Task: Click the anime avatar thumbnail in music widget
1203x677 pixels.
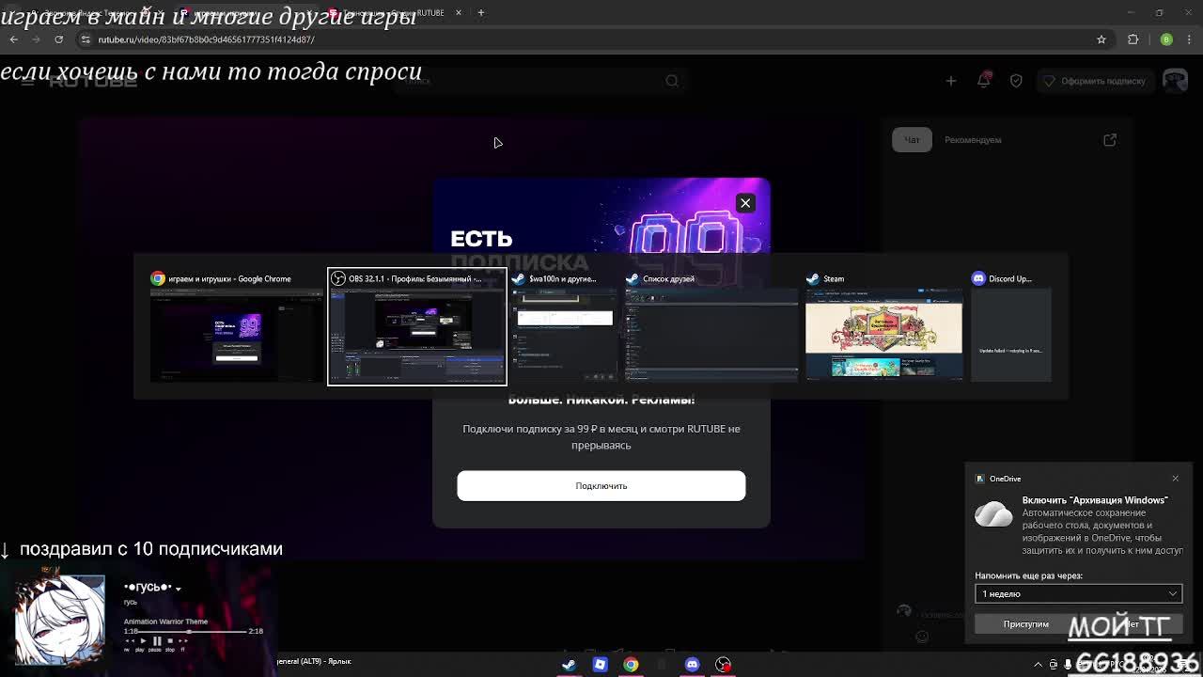Action: 59,621
